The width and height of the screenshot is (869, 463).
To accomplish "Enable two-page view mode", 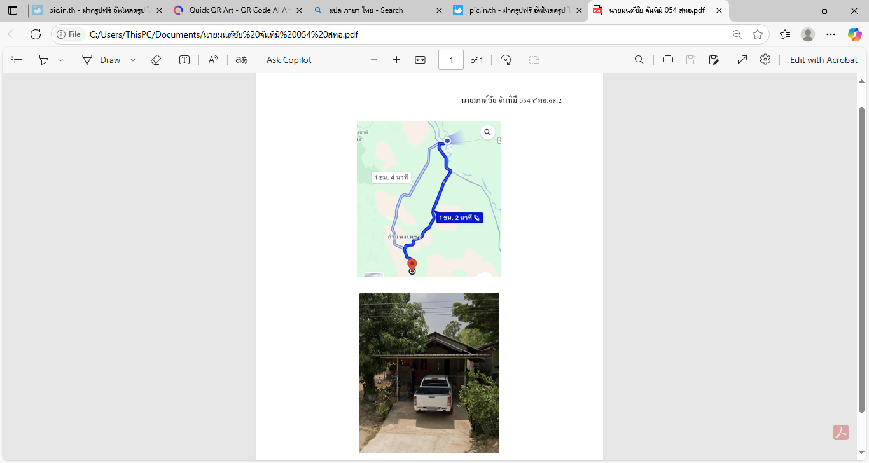I will coord(534,59).
